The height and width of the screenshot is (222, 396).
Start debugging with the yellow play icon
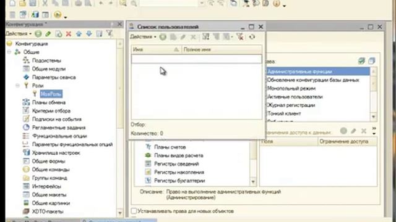[58, 15]
